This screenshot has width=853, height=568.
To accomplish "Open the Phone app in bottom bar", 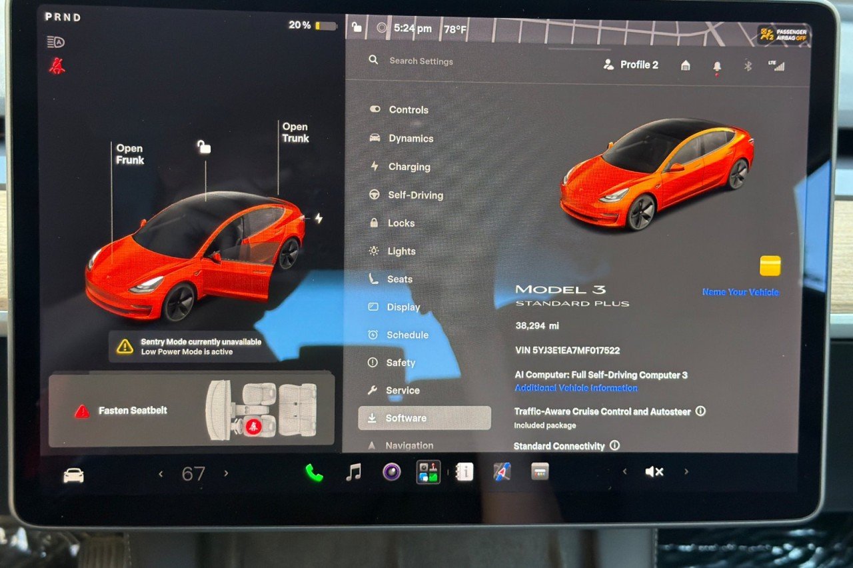I will tap(314, 473).
